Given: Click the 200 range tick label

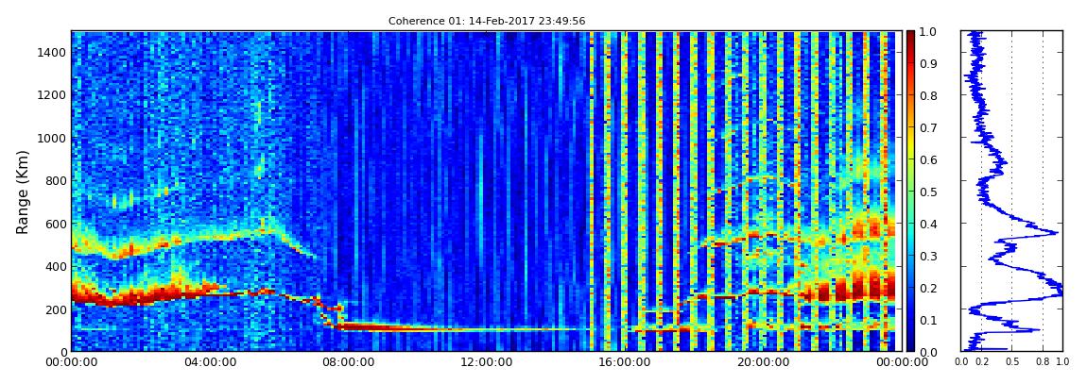Looking at the screenshot, I should [56, 309].
